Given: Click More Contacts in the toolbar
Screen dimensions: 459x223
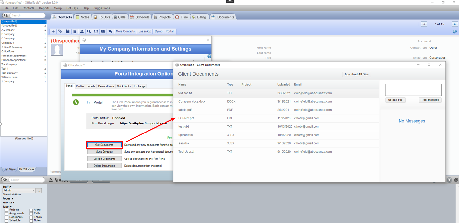Looking at the screenshot, I should click(x=125, y=31).
